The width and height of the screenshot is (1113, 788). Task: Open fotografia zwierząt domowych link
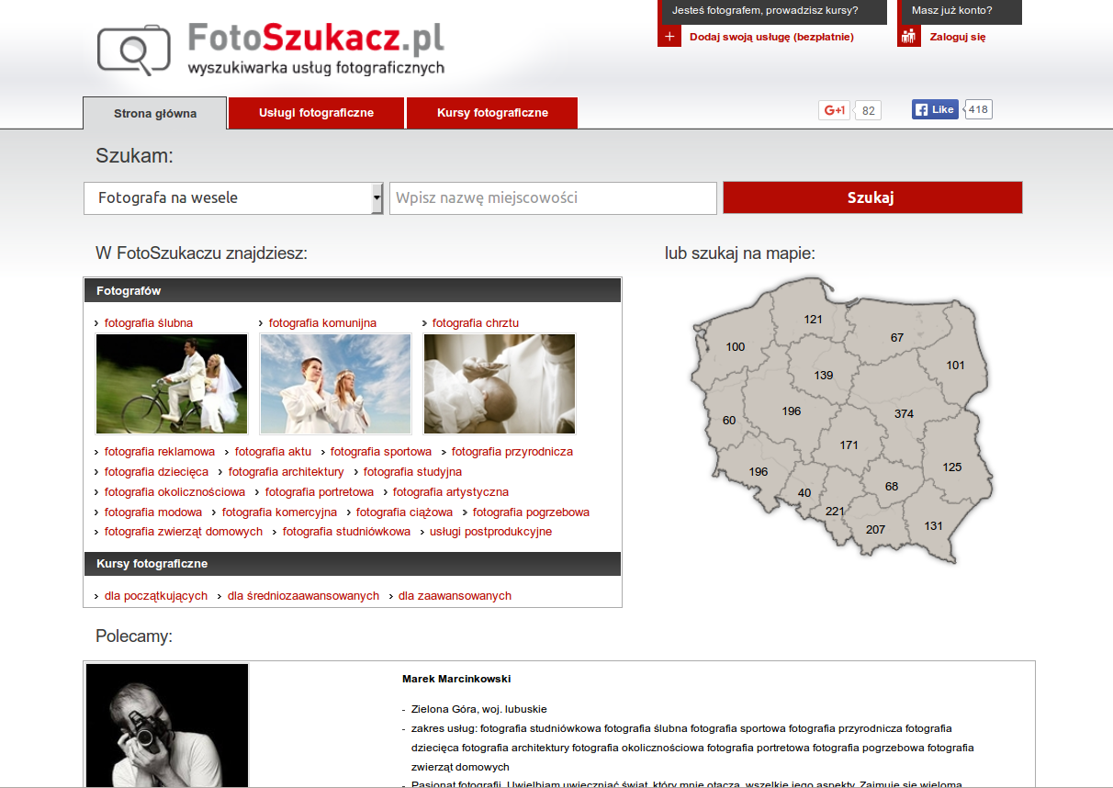point(184,532)
